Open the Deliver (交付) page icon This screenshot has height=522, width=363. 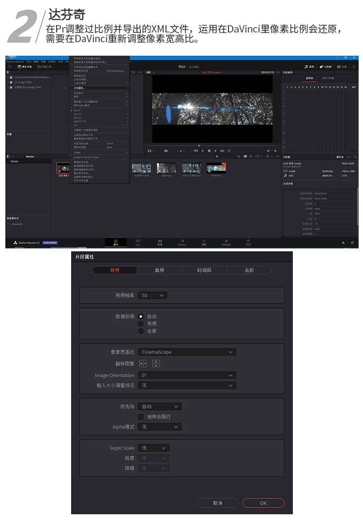(x=248, y=242)
